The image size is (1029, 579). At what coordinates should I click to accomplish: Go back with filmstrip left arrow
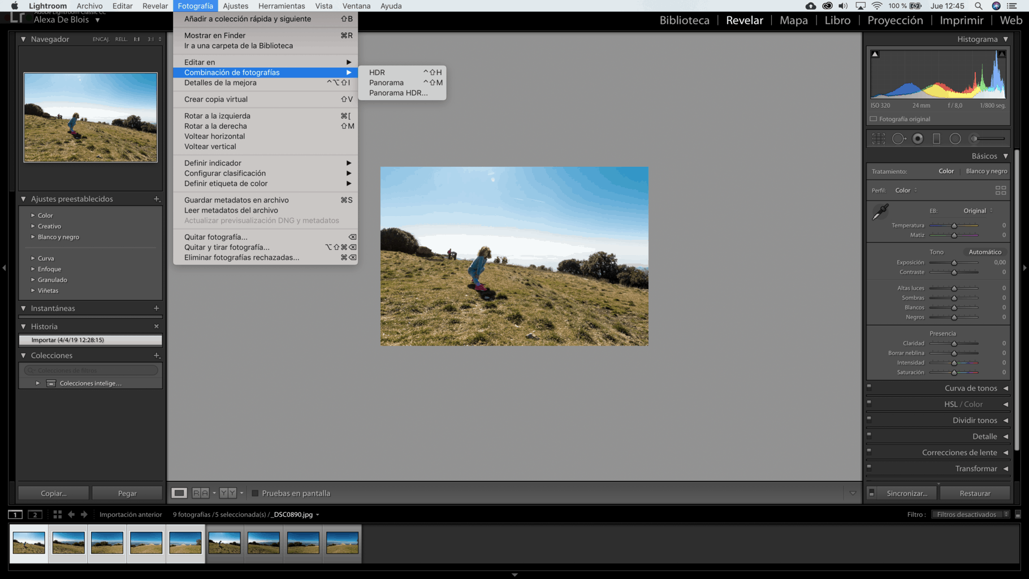pos(71,515)
